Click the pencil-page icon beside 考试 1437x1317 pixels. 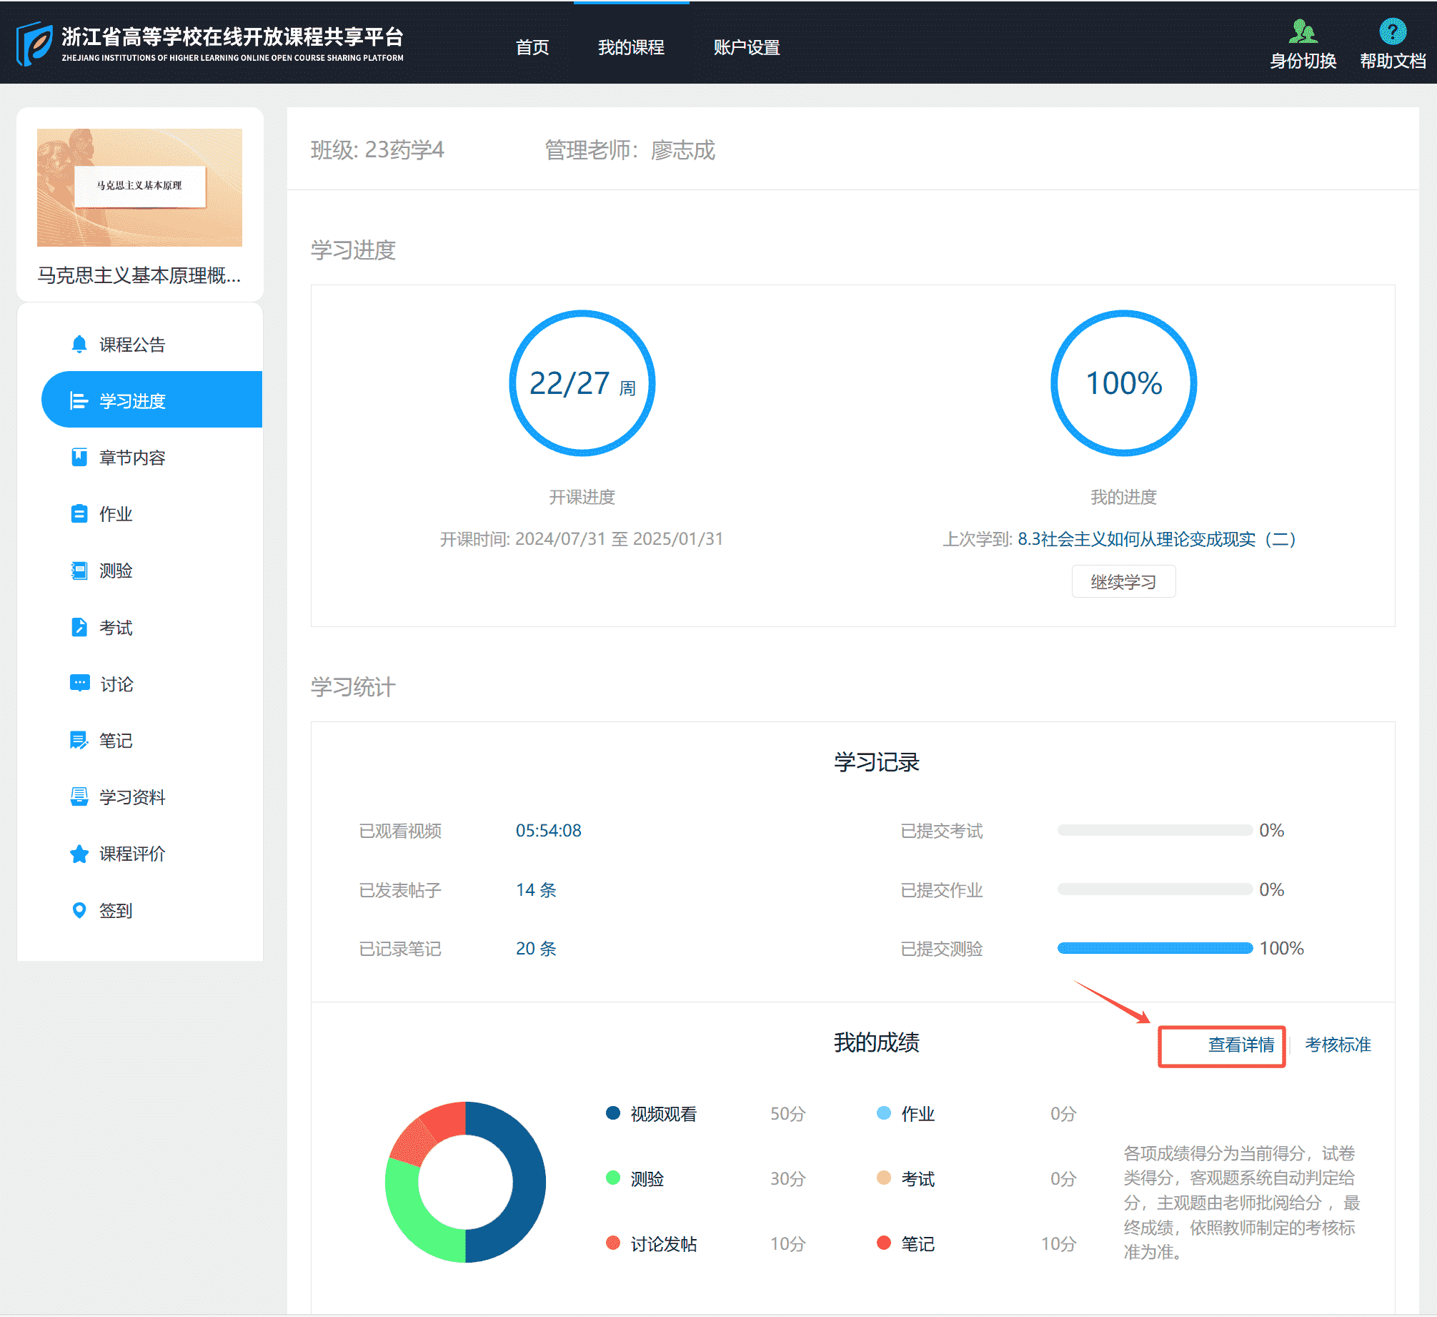(x=79, y=628)
